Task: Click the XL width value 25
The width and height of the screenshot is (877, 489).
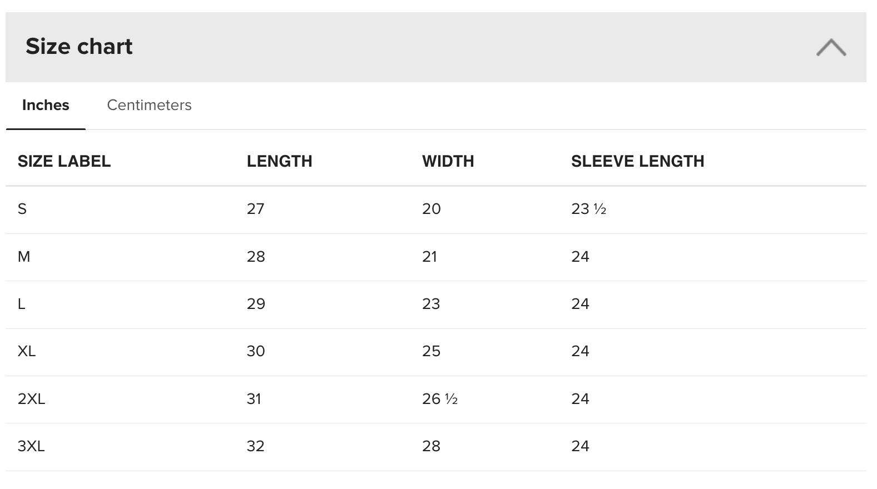Action: click(x=432, y=351)
